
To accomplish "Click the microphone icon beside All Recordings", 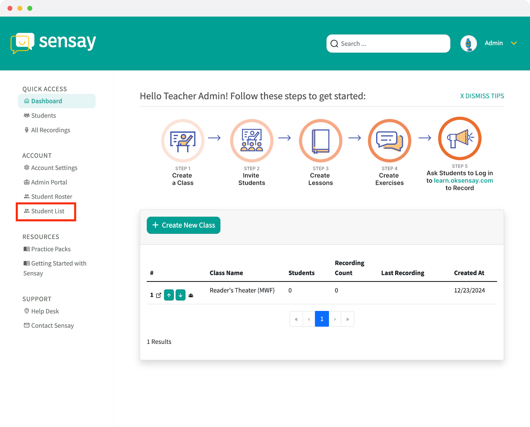I will click(x=26, y=130).
